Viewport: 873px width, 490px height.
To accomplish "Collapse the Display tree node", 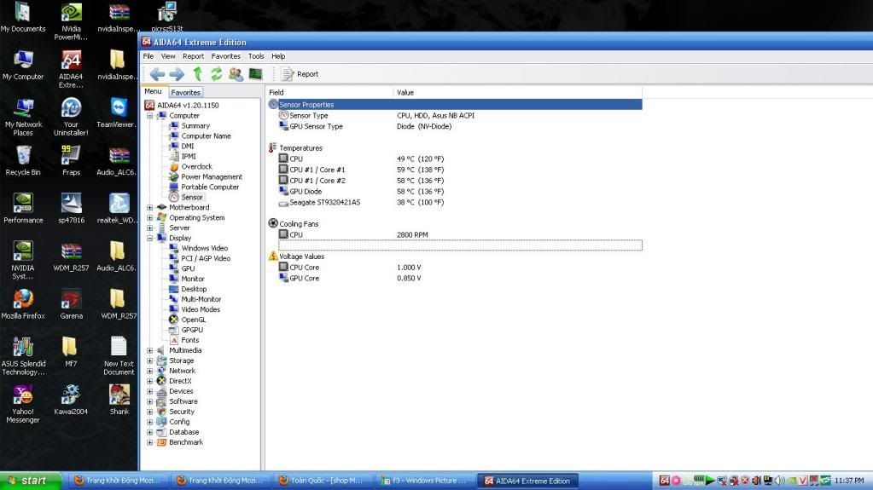I will pyautogui.click(x=150, y=238).
